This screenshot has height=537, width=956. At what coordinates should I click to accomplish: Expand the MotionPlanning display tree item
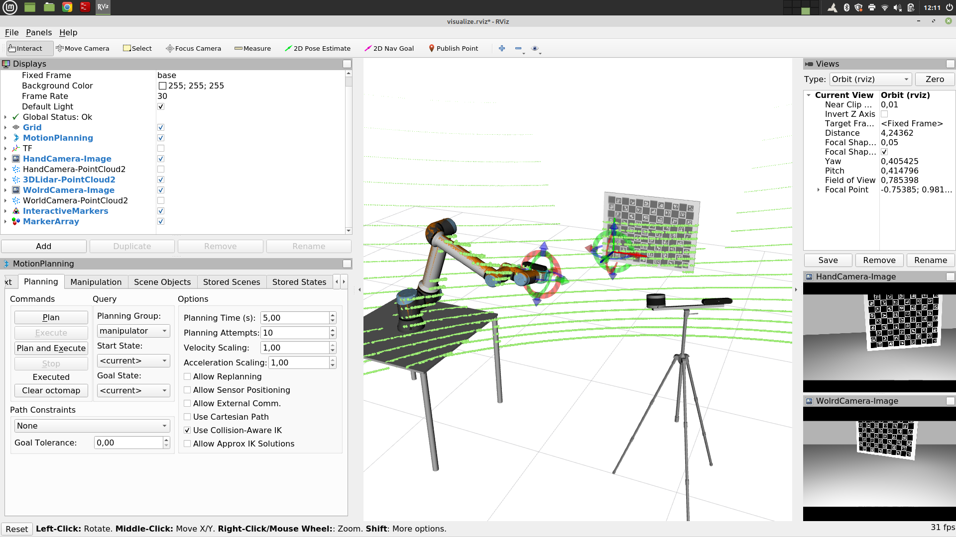pos(5,138)
